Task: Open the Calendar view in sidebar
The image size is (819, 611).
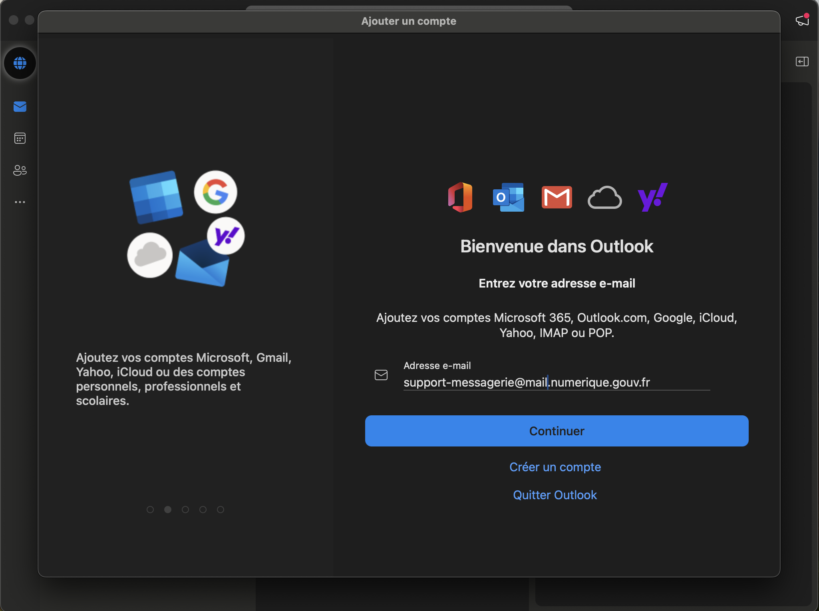Action: 20,138
